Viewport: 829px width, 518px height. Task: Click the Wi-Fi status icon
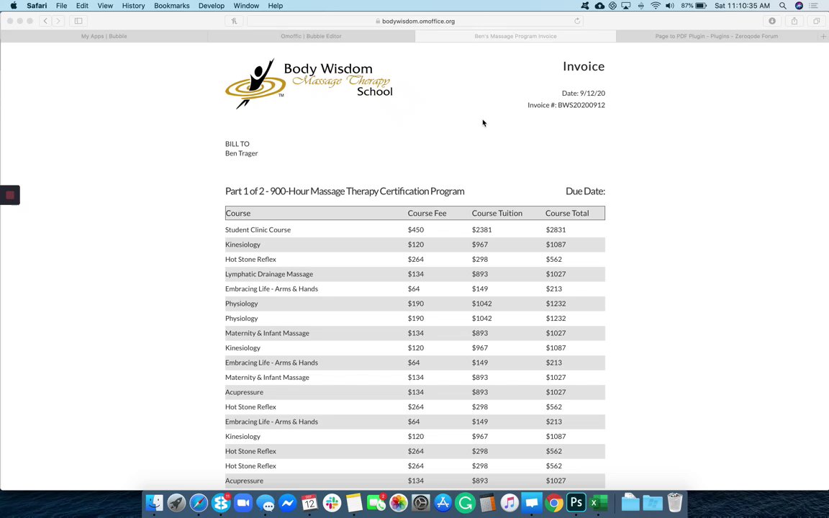click(656, 6)
